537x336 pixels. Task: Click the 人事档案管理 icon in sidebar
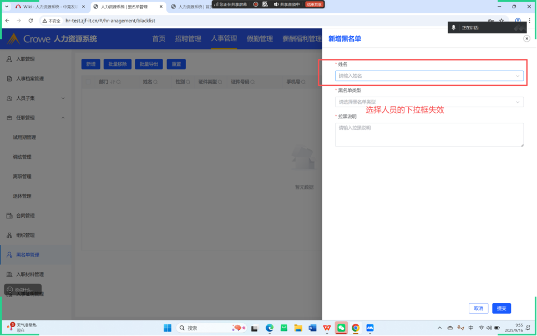(x=9, y=78)
